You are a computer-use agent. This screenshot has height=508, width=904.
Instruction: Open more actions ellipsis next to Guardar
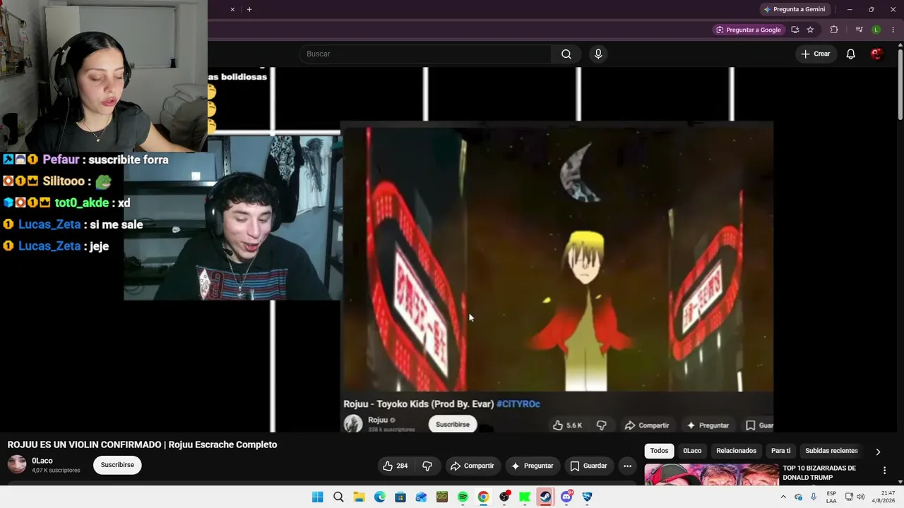pyautogui.click(x=627, y=466)
